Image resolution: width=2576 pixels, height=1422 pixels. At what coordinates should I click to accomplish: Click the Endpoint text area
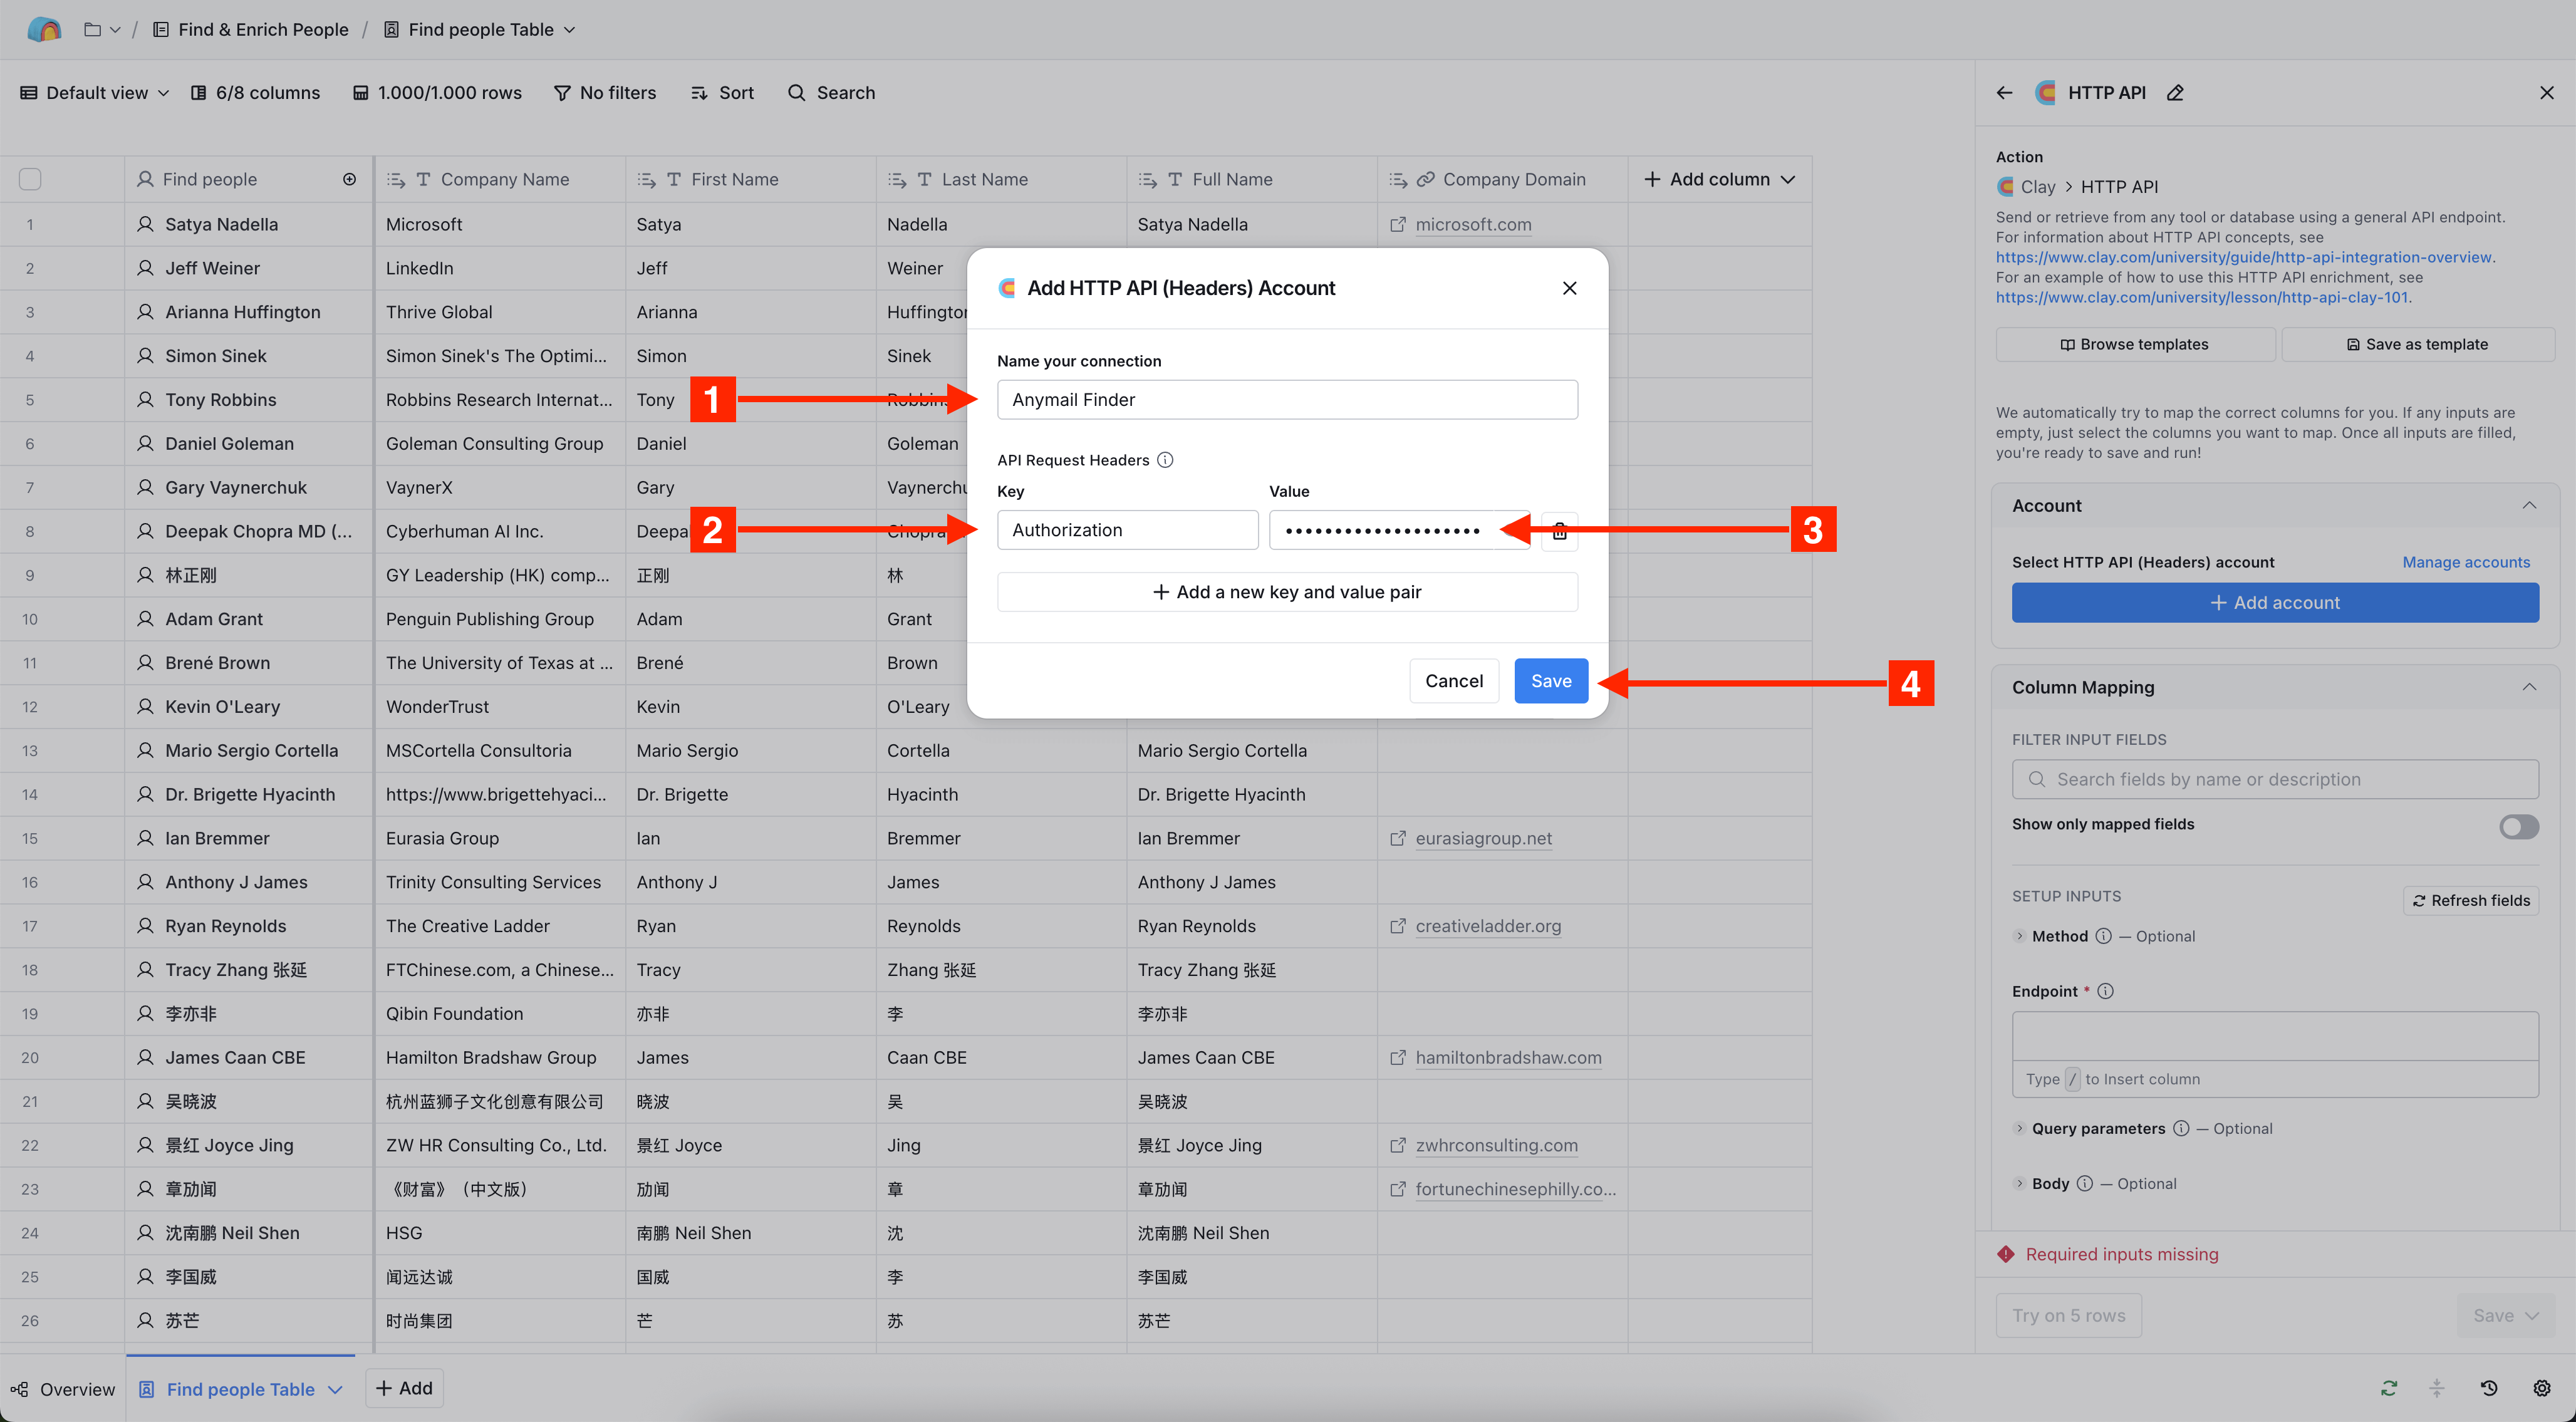[x=2274, y=1036]
